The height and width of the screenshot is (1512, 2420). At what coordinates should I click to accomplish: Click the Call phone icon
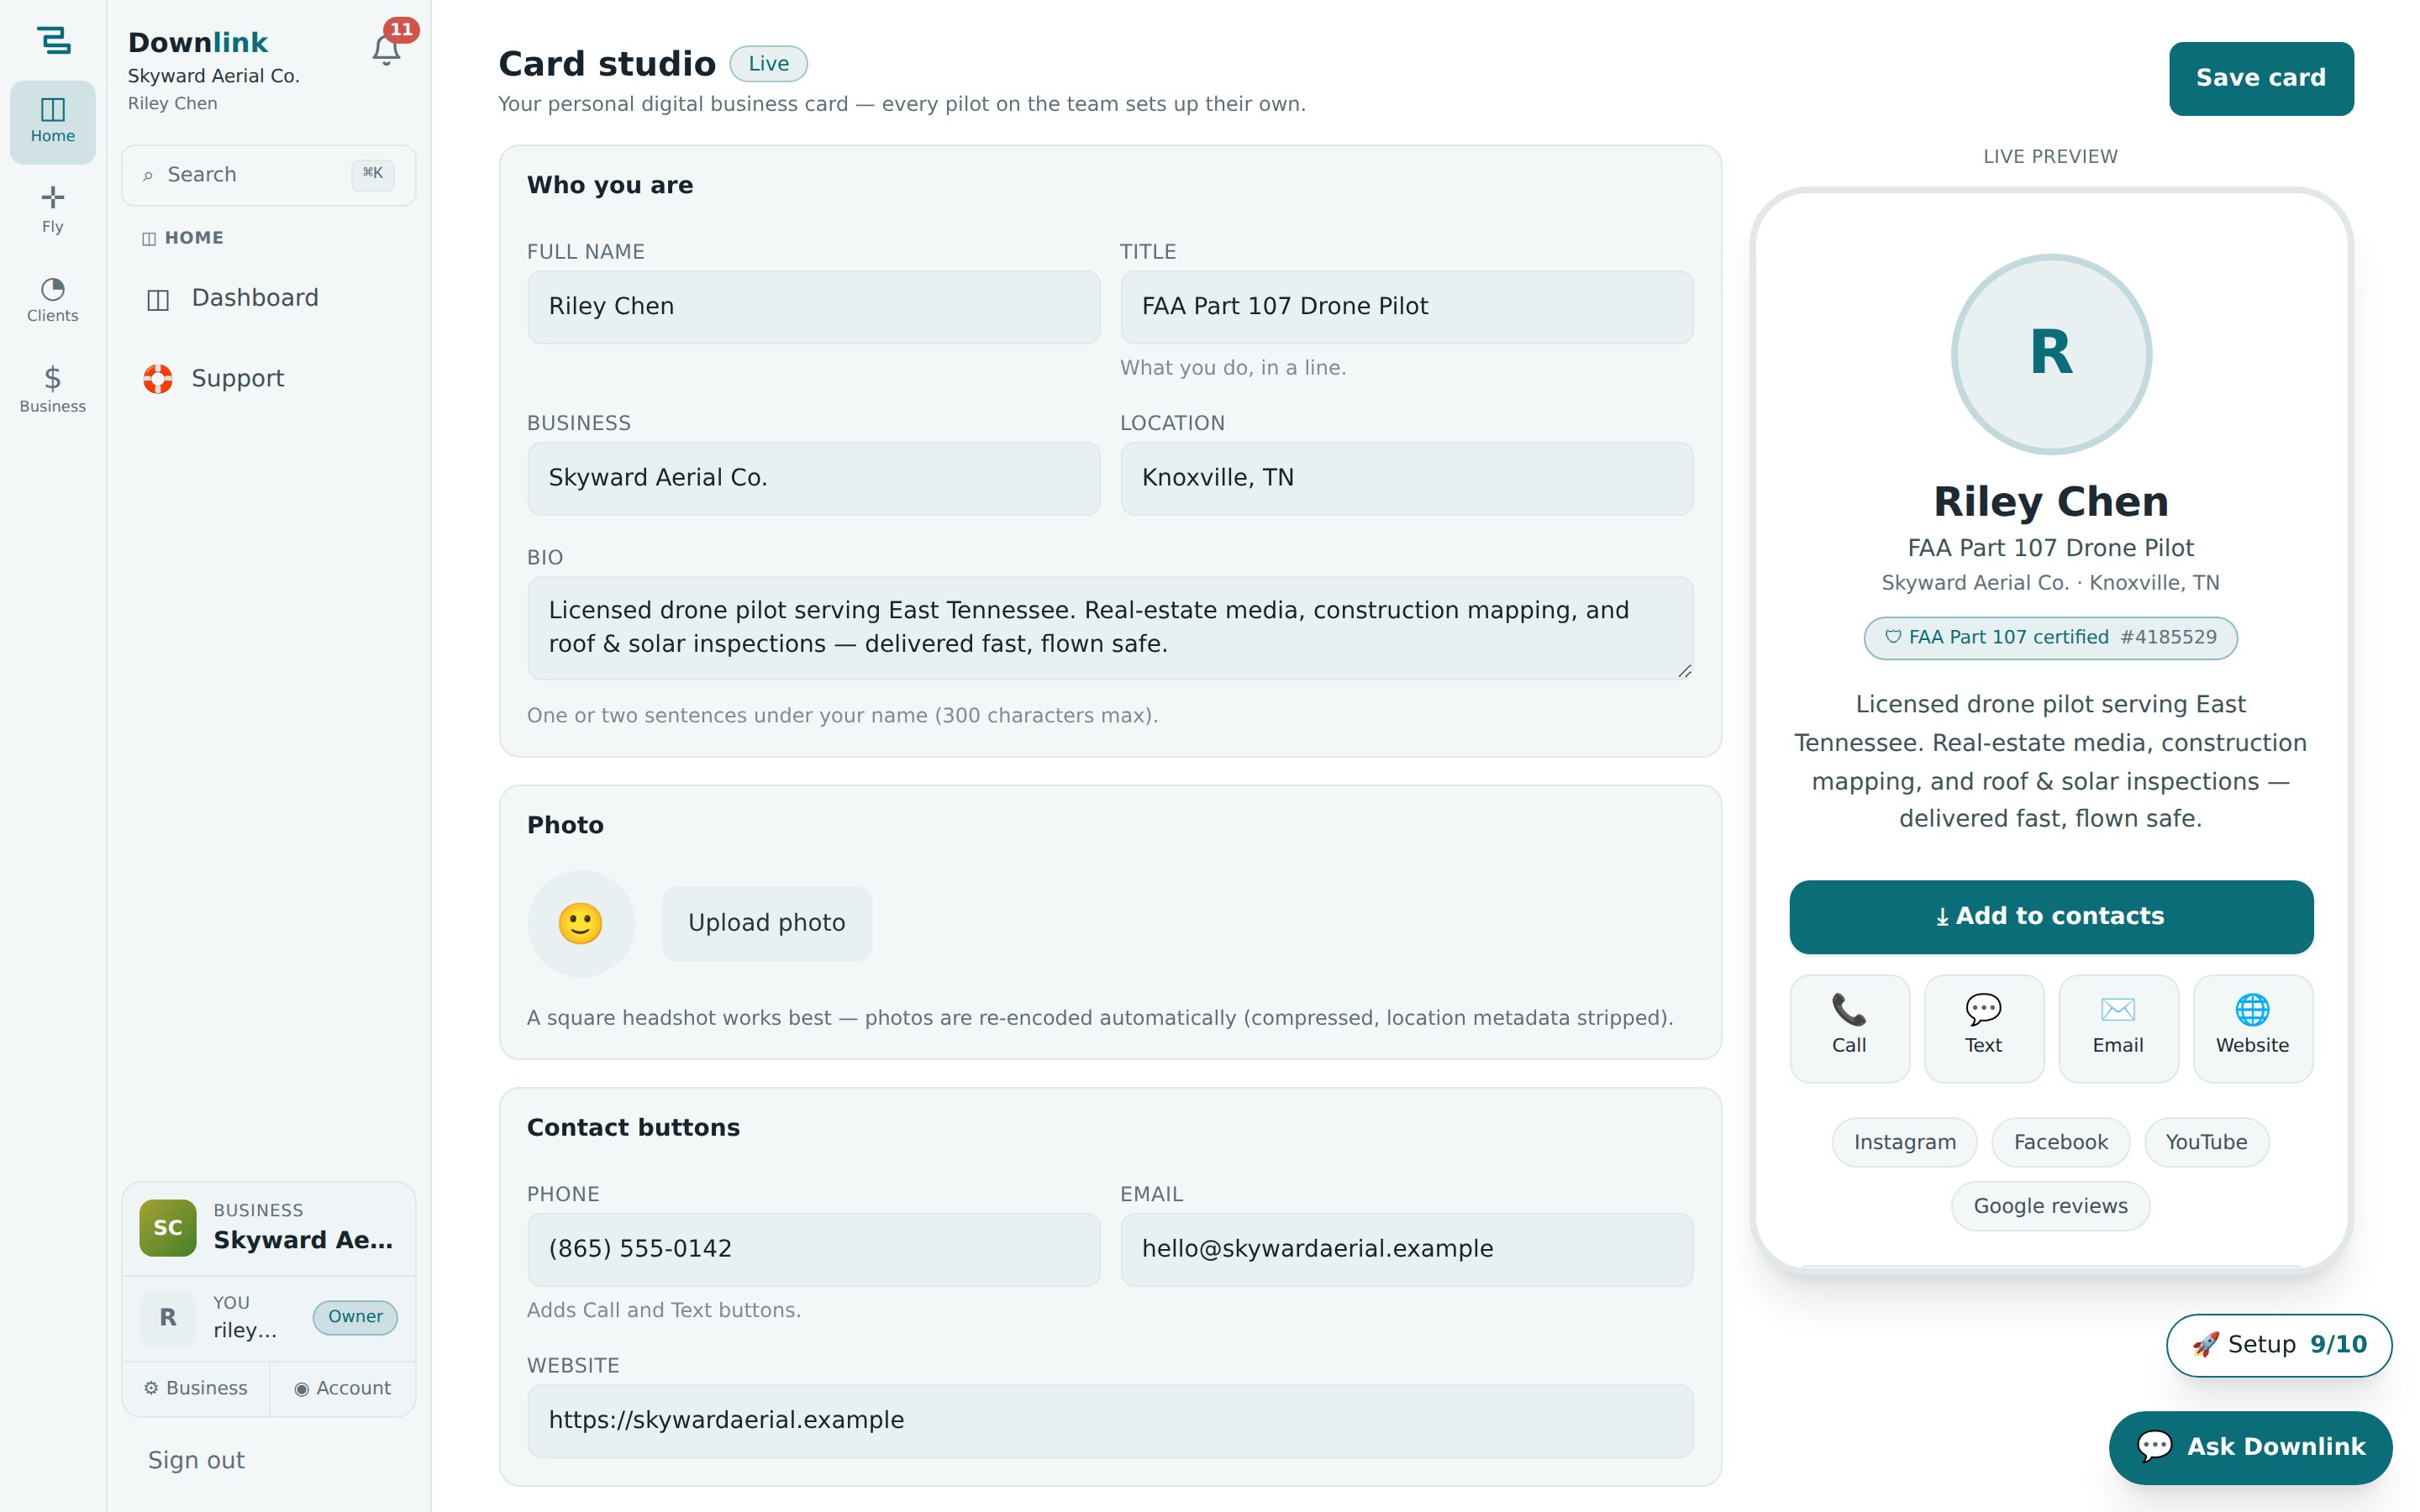1848,1010
